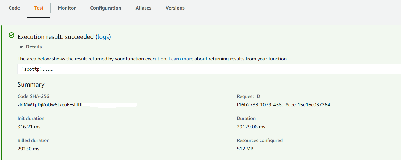This screenshot has width=401, height=160.
Task: Open the Versions tab
Action: [175, 8]
